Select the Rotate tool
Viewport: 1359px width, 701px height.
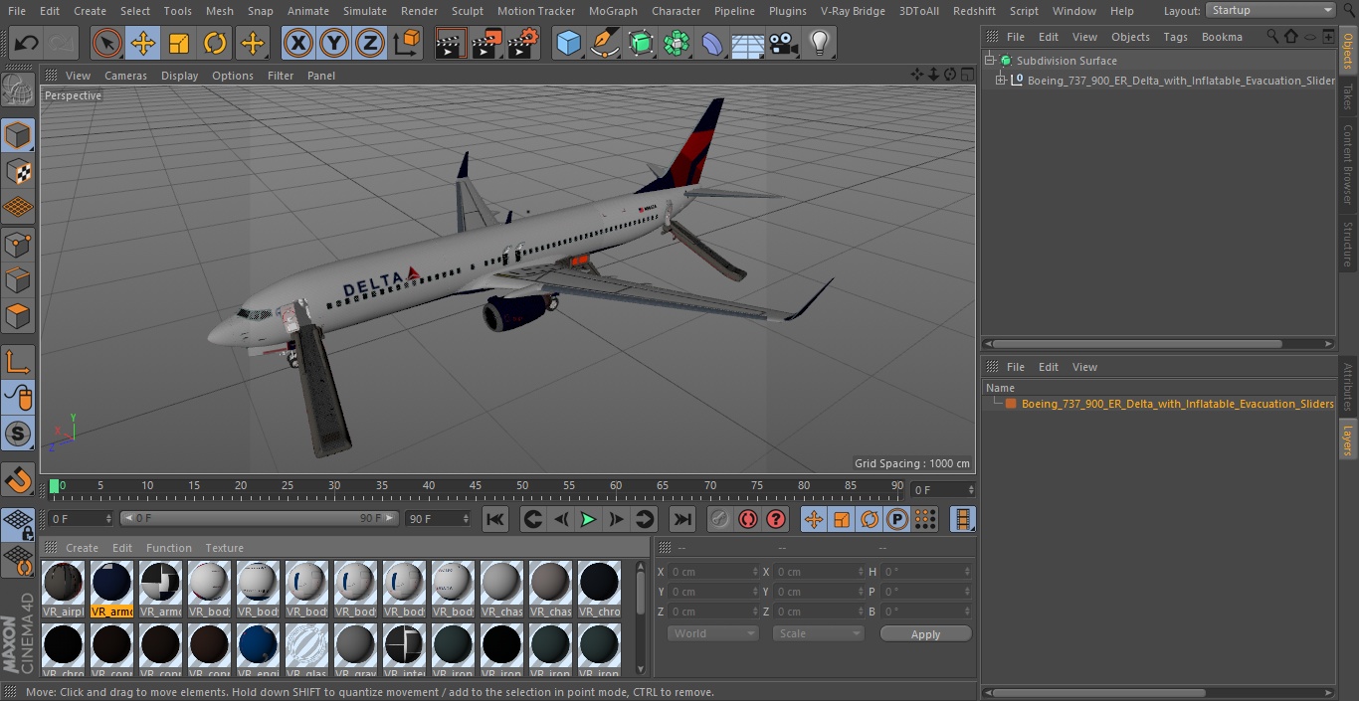click(215, 43)
